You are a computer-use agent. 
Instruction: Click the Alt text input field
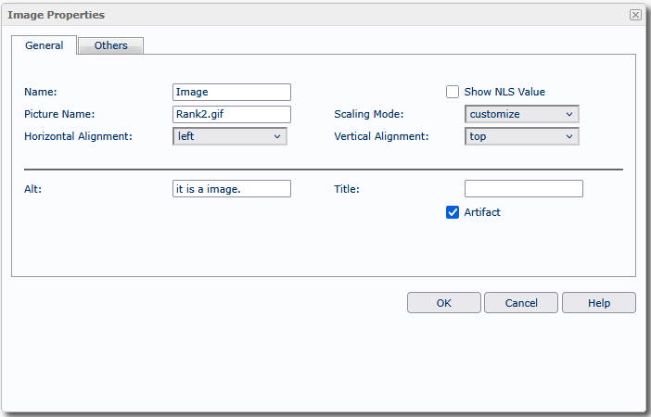[232, 189]
